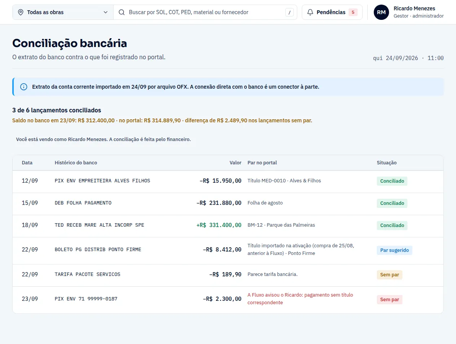The height and width of the screenshot is (344, 456).
Task: Click 'Sem par' badge for tarifa row
Action: [389, 274]
